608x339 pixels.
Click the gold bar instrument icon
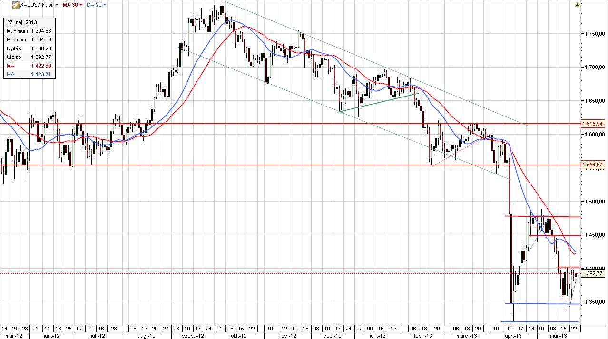coord(16,4)
